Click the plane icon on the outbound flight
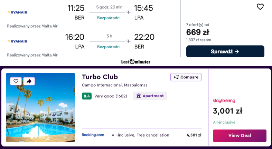Screen dimensions: 272x149 tap(129, 12)
